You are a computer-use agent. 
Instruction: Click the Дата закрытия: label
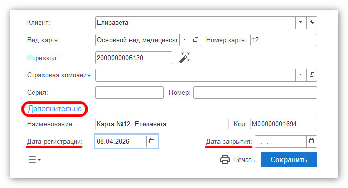229,142
